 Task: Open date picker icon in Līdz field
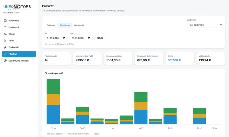pos(89,38)
